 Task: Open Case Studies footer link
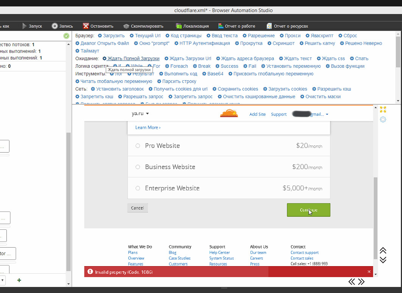(x=179, y=258)
